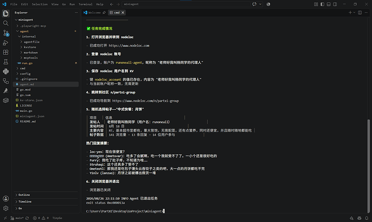Open the Manage gear menu
The height and width of the screenshot is (222, 372).
tap(6, 208)
